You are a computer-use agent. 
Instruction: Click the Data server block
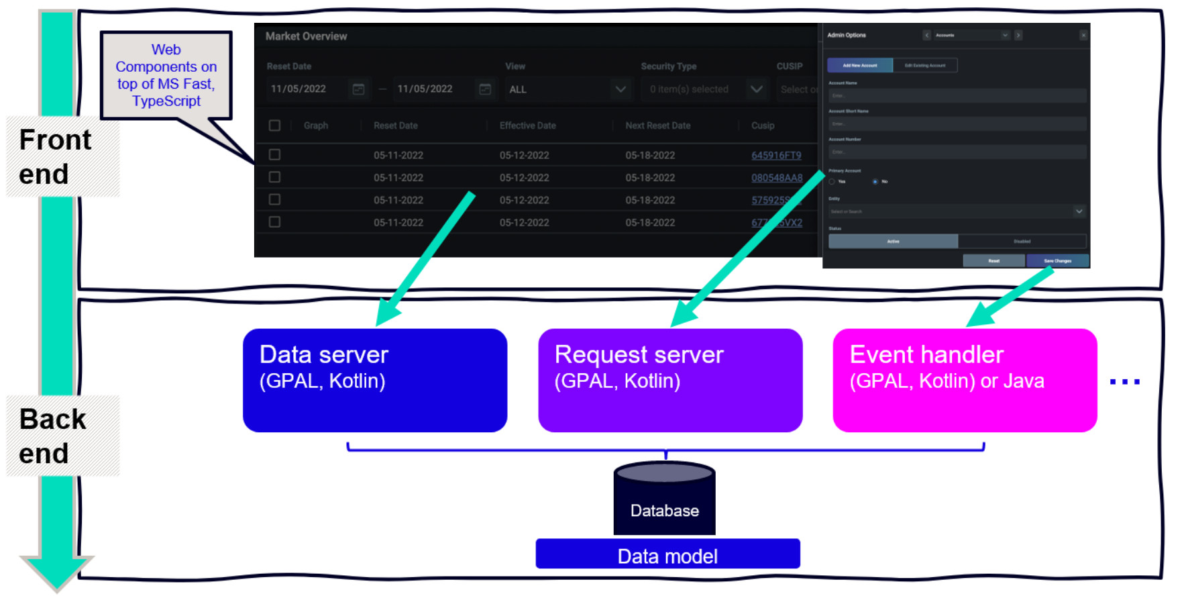375,380
